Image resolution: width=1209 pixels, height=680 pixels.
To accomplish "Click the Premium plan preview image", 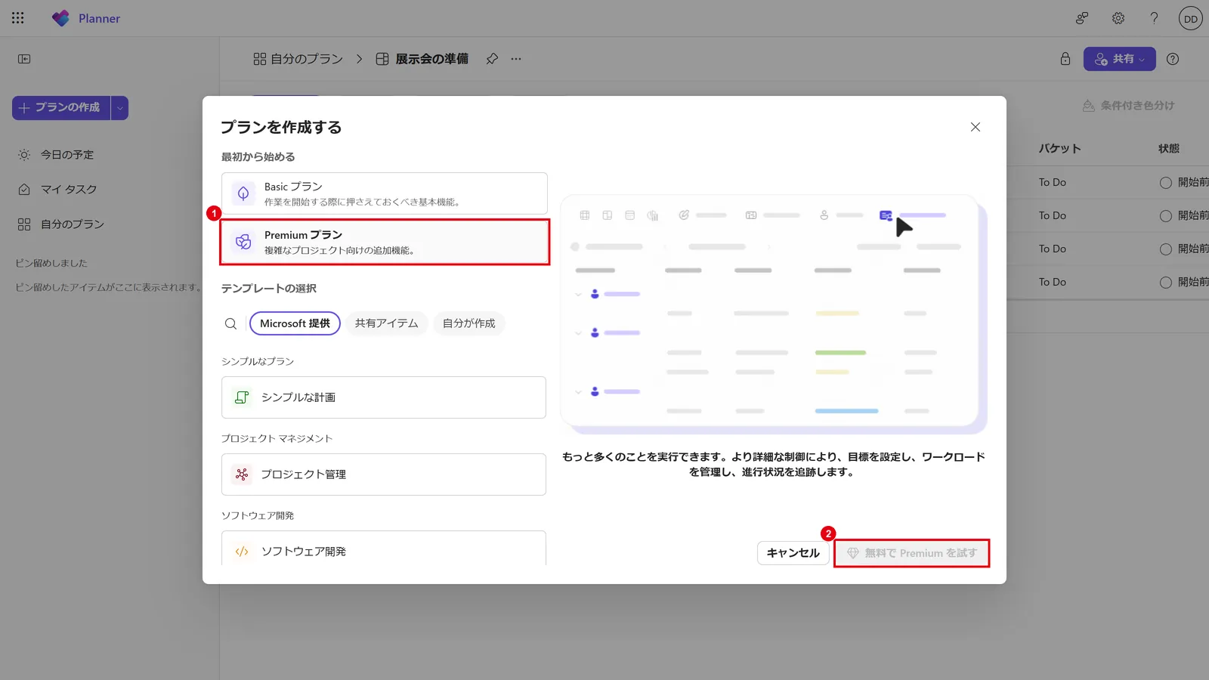I will 773,314.
